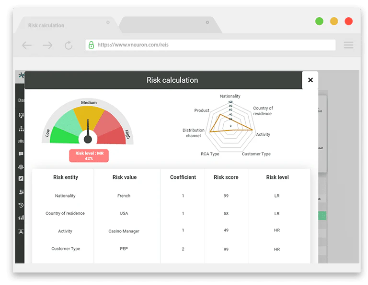Click the Country of residence radar label

click(263, 111)
